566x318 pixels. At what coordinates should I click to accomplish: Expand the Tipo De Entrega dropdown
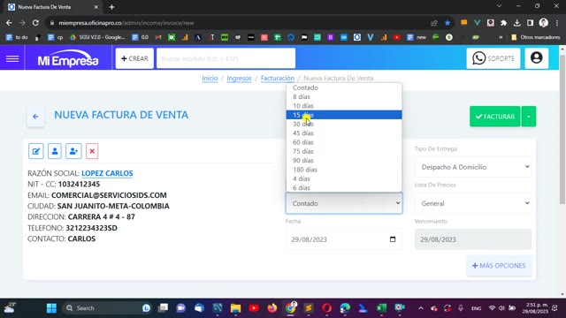point(473,167)
